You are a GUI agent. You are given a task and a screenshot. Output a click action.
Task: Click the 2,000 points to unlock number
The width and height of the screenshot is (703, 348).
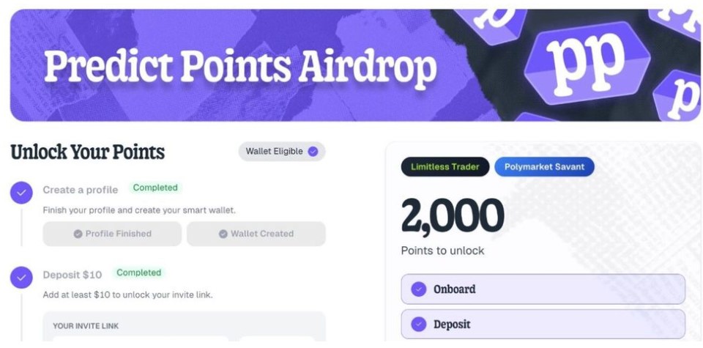[x=453, y=216]
